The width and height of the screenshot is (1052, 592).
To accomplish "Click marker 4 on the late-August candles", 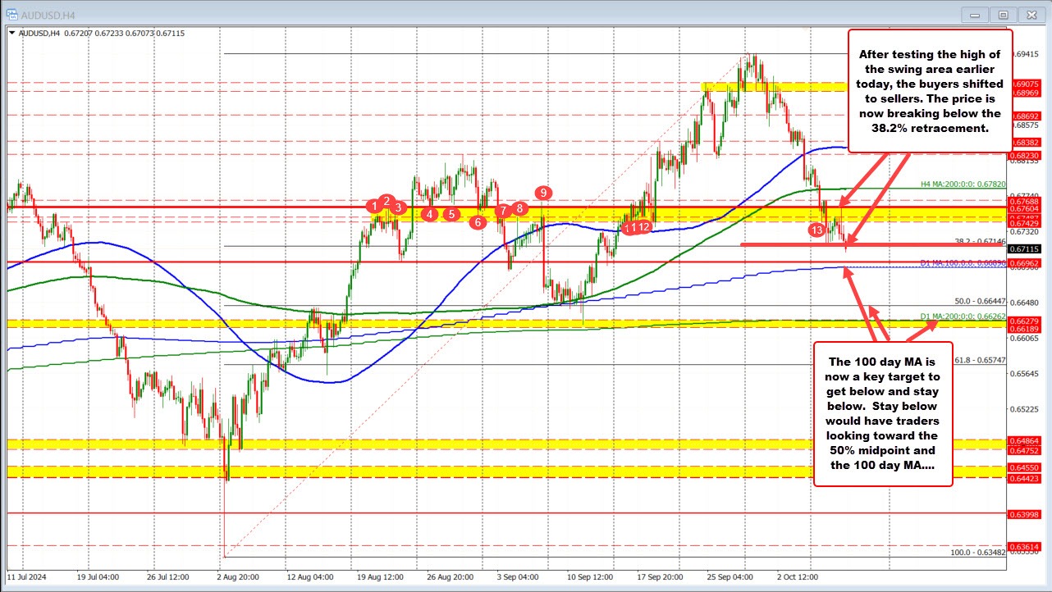I will (430, 214).
